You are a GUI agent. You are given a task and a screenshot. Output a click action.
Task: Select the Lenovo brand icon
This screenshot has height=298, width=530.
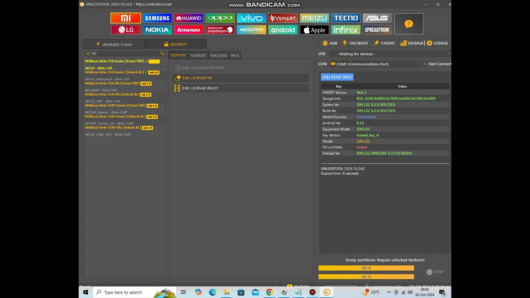189,30
